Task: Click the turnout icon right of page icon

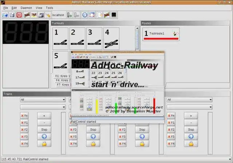Action: tap(107, 15)
